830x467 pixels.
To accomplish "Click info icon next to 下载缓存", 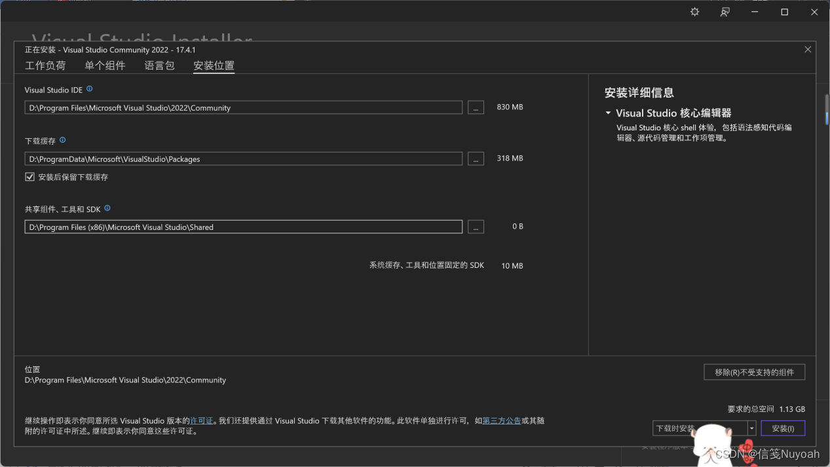I will point(63,140).
